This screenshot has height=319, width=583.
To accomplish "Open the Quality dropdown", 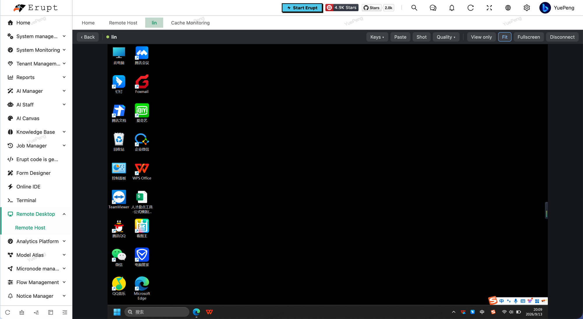I will [x=446, y=37].
